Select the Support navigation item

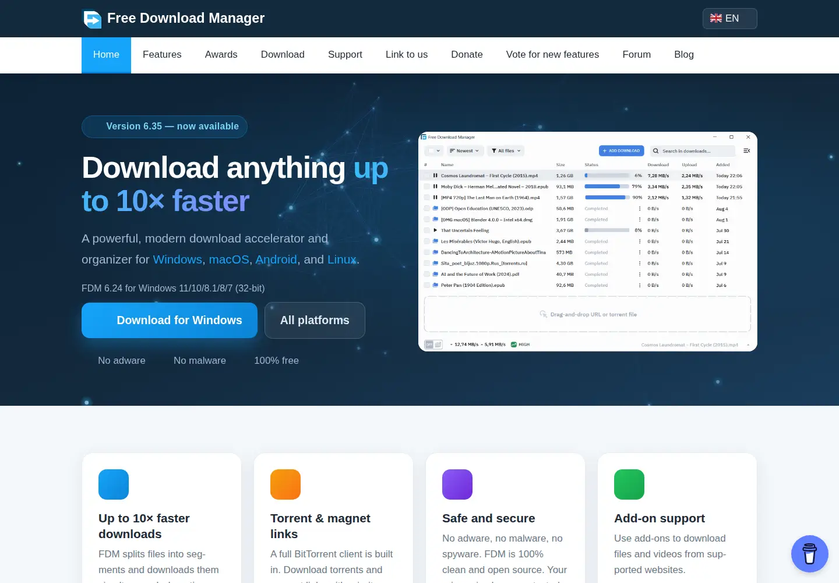click(x=345, y=55)
